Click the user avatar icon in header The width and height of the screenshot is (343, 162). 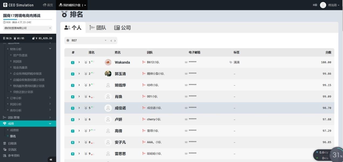(x=323, y=5)
